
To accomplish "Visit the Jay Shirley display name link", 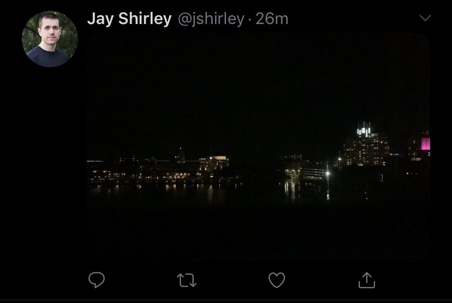I will [129, 19].
